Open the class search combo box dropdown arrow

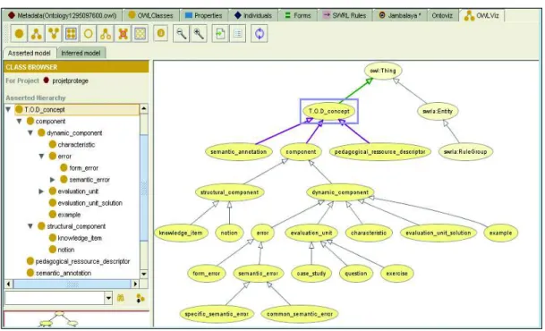[x=108, y=298]
